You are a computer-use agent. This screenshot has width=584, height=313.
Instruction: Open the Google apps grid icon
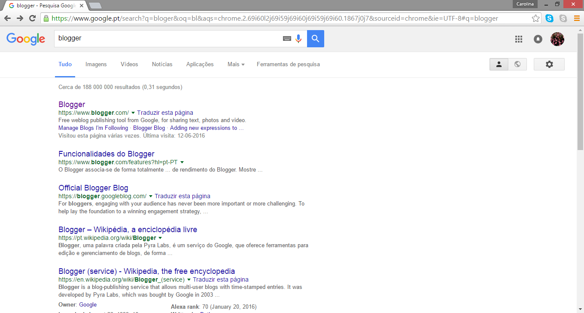coord(519,39)
